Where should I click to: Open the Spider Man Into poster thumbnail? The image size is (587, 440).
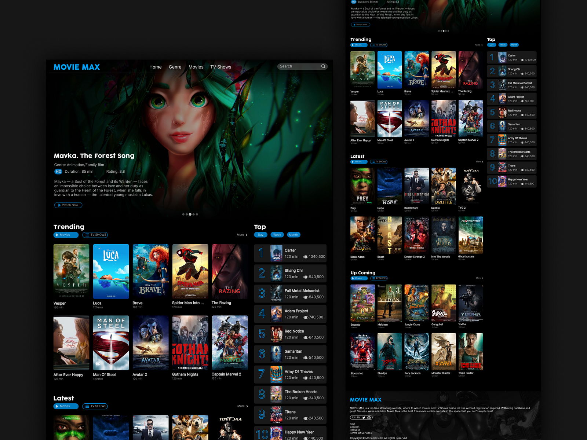(190, 271)
